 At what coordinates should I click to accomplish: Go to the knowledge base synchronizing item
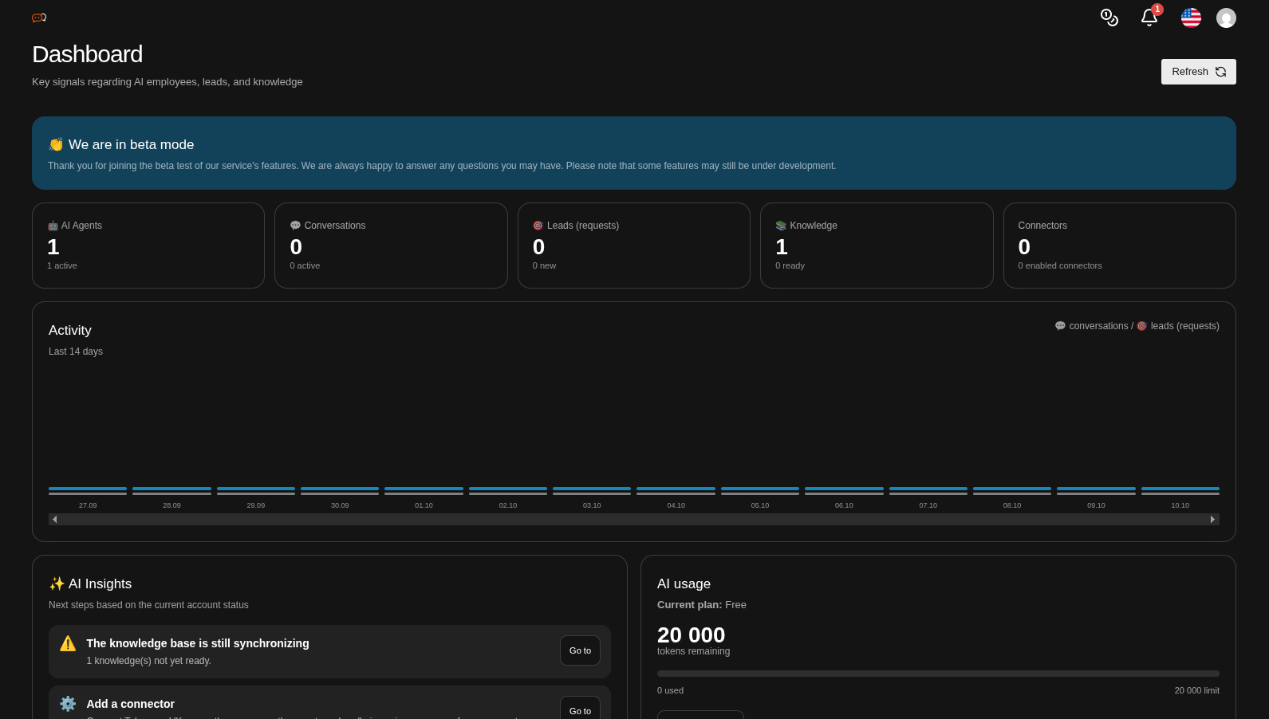coord(580,650)
